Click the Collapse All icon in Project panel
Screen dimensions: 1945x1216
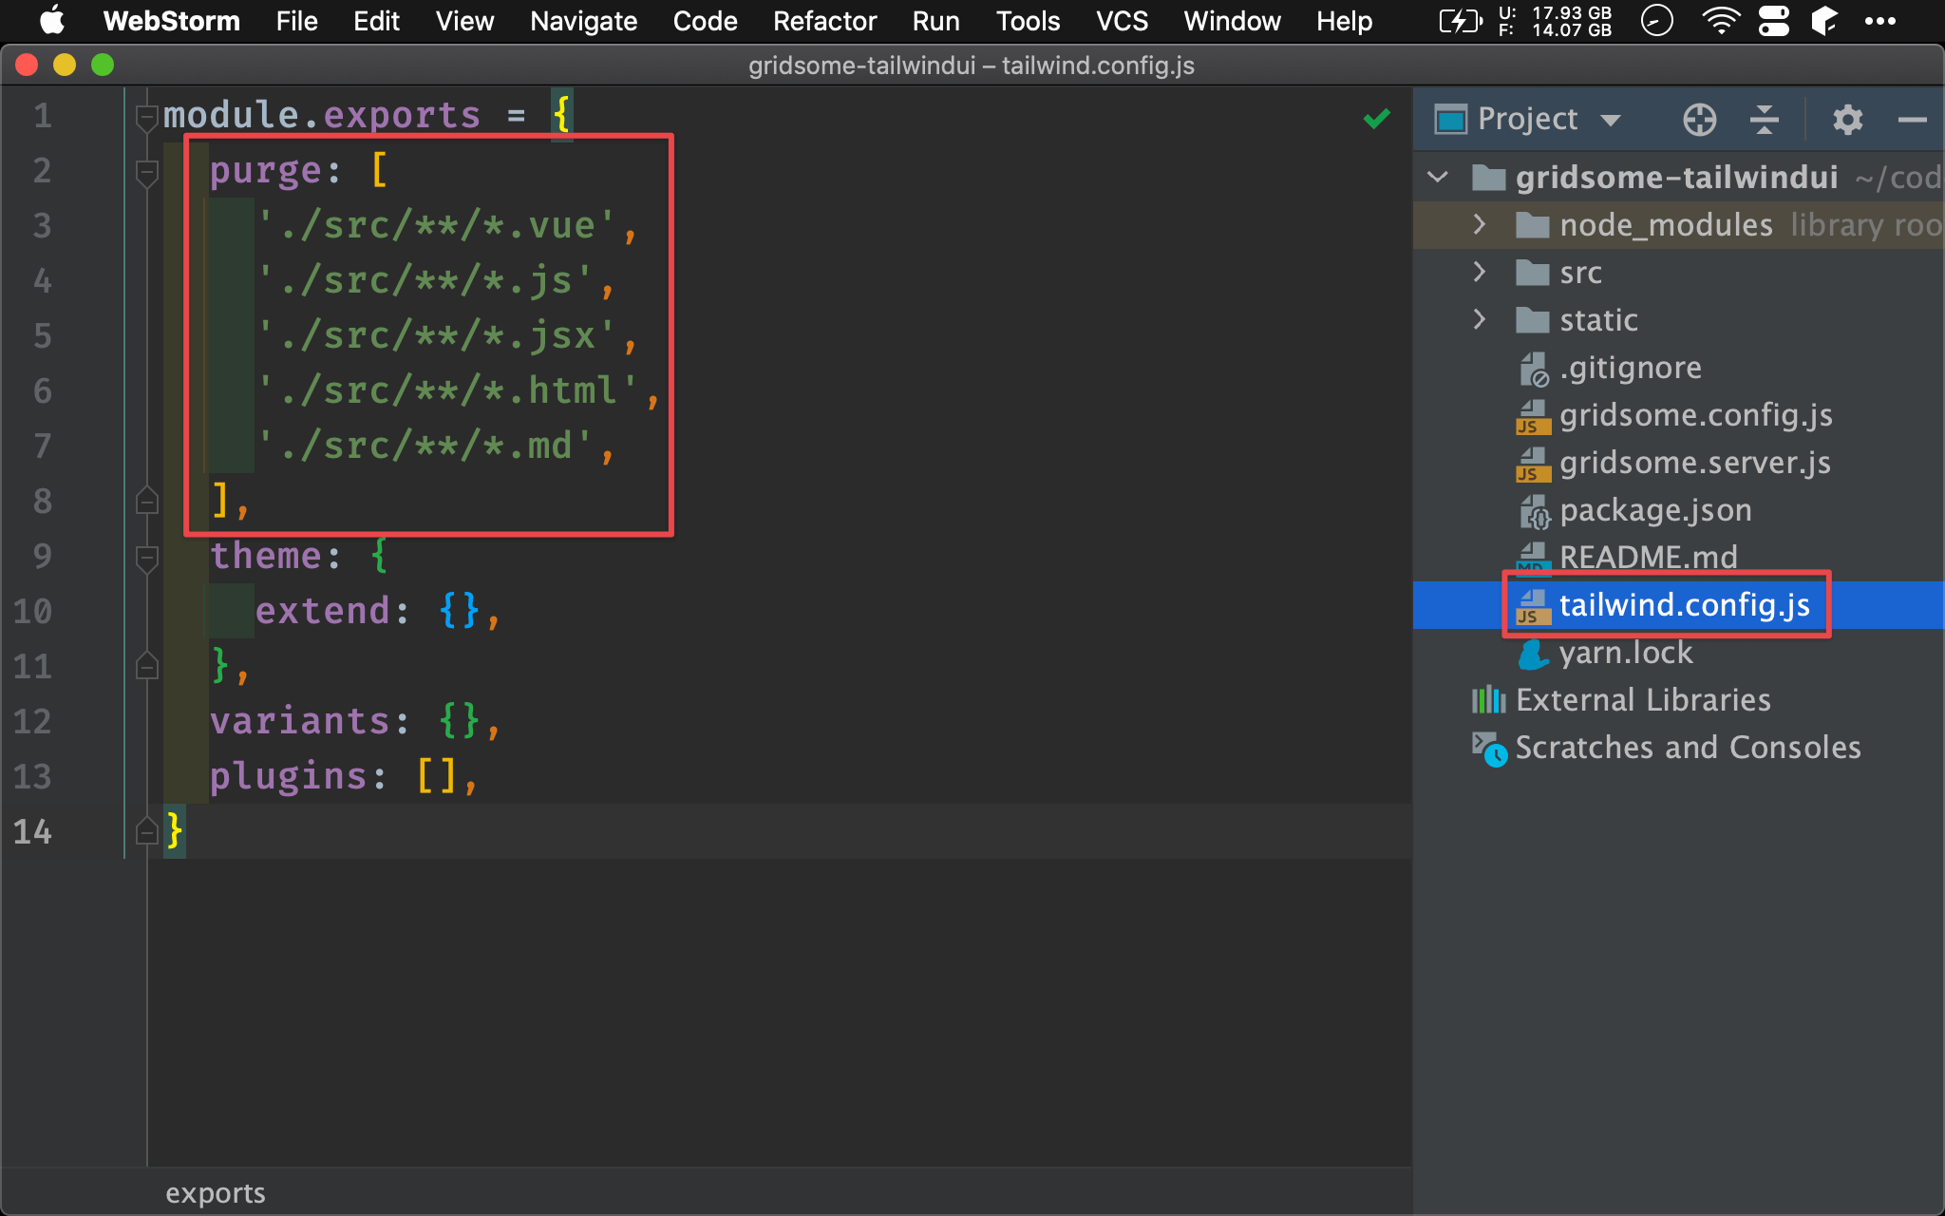point(1764,120)
